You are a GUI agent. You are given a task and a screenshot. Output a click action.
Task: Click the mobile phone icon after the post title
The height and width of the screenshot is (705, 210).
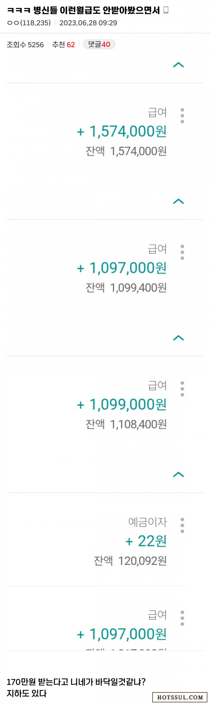(x=166, y=10)
